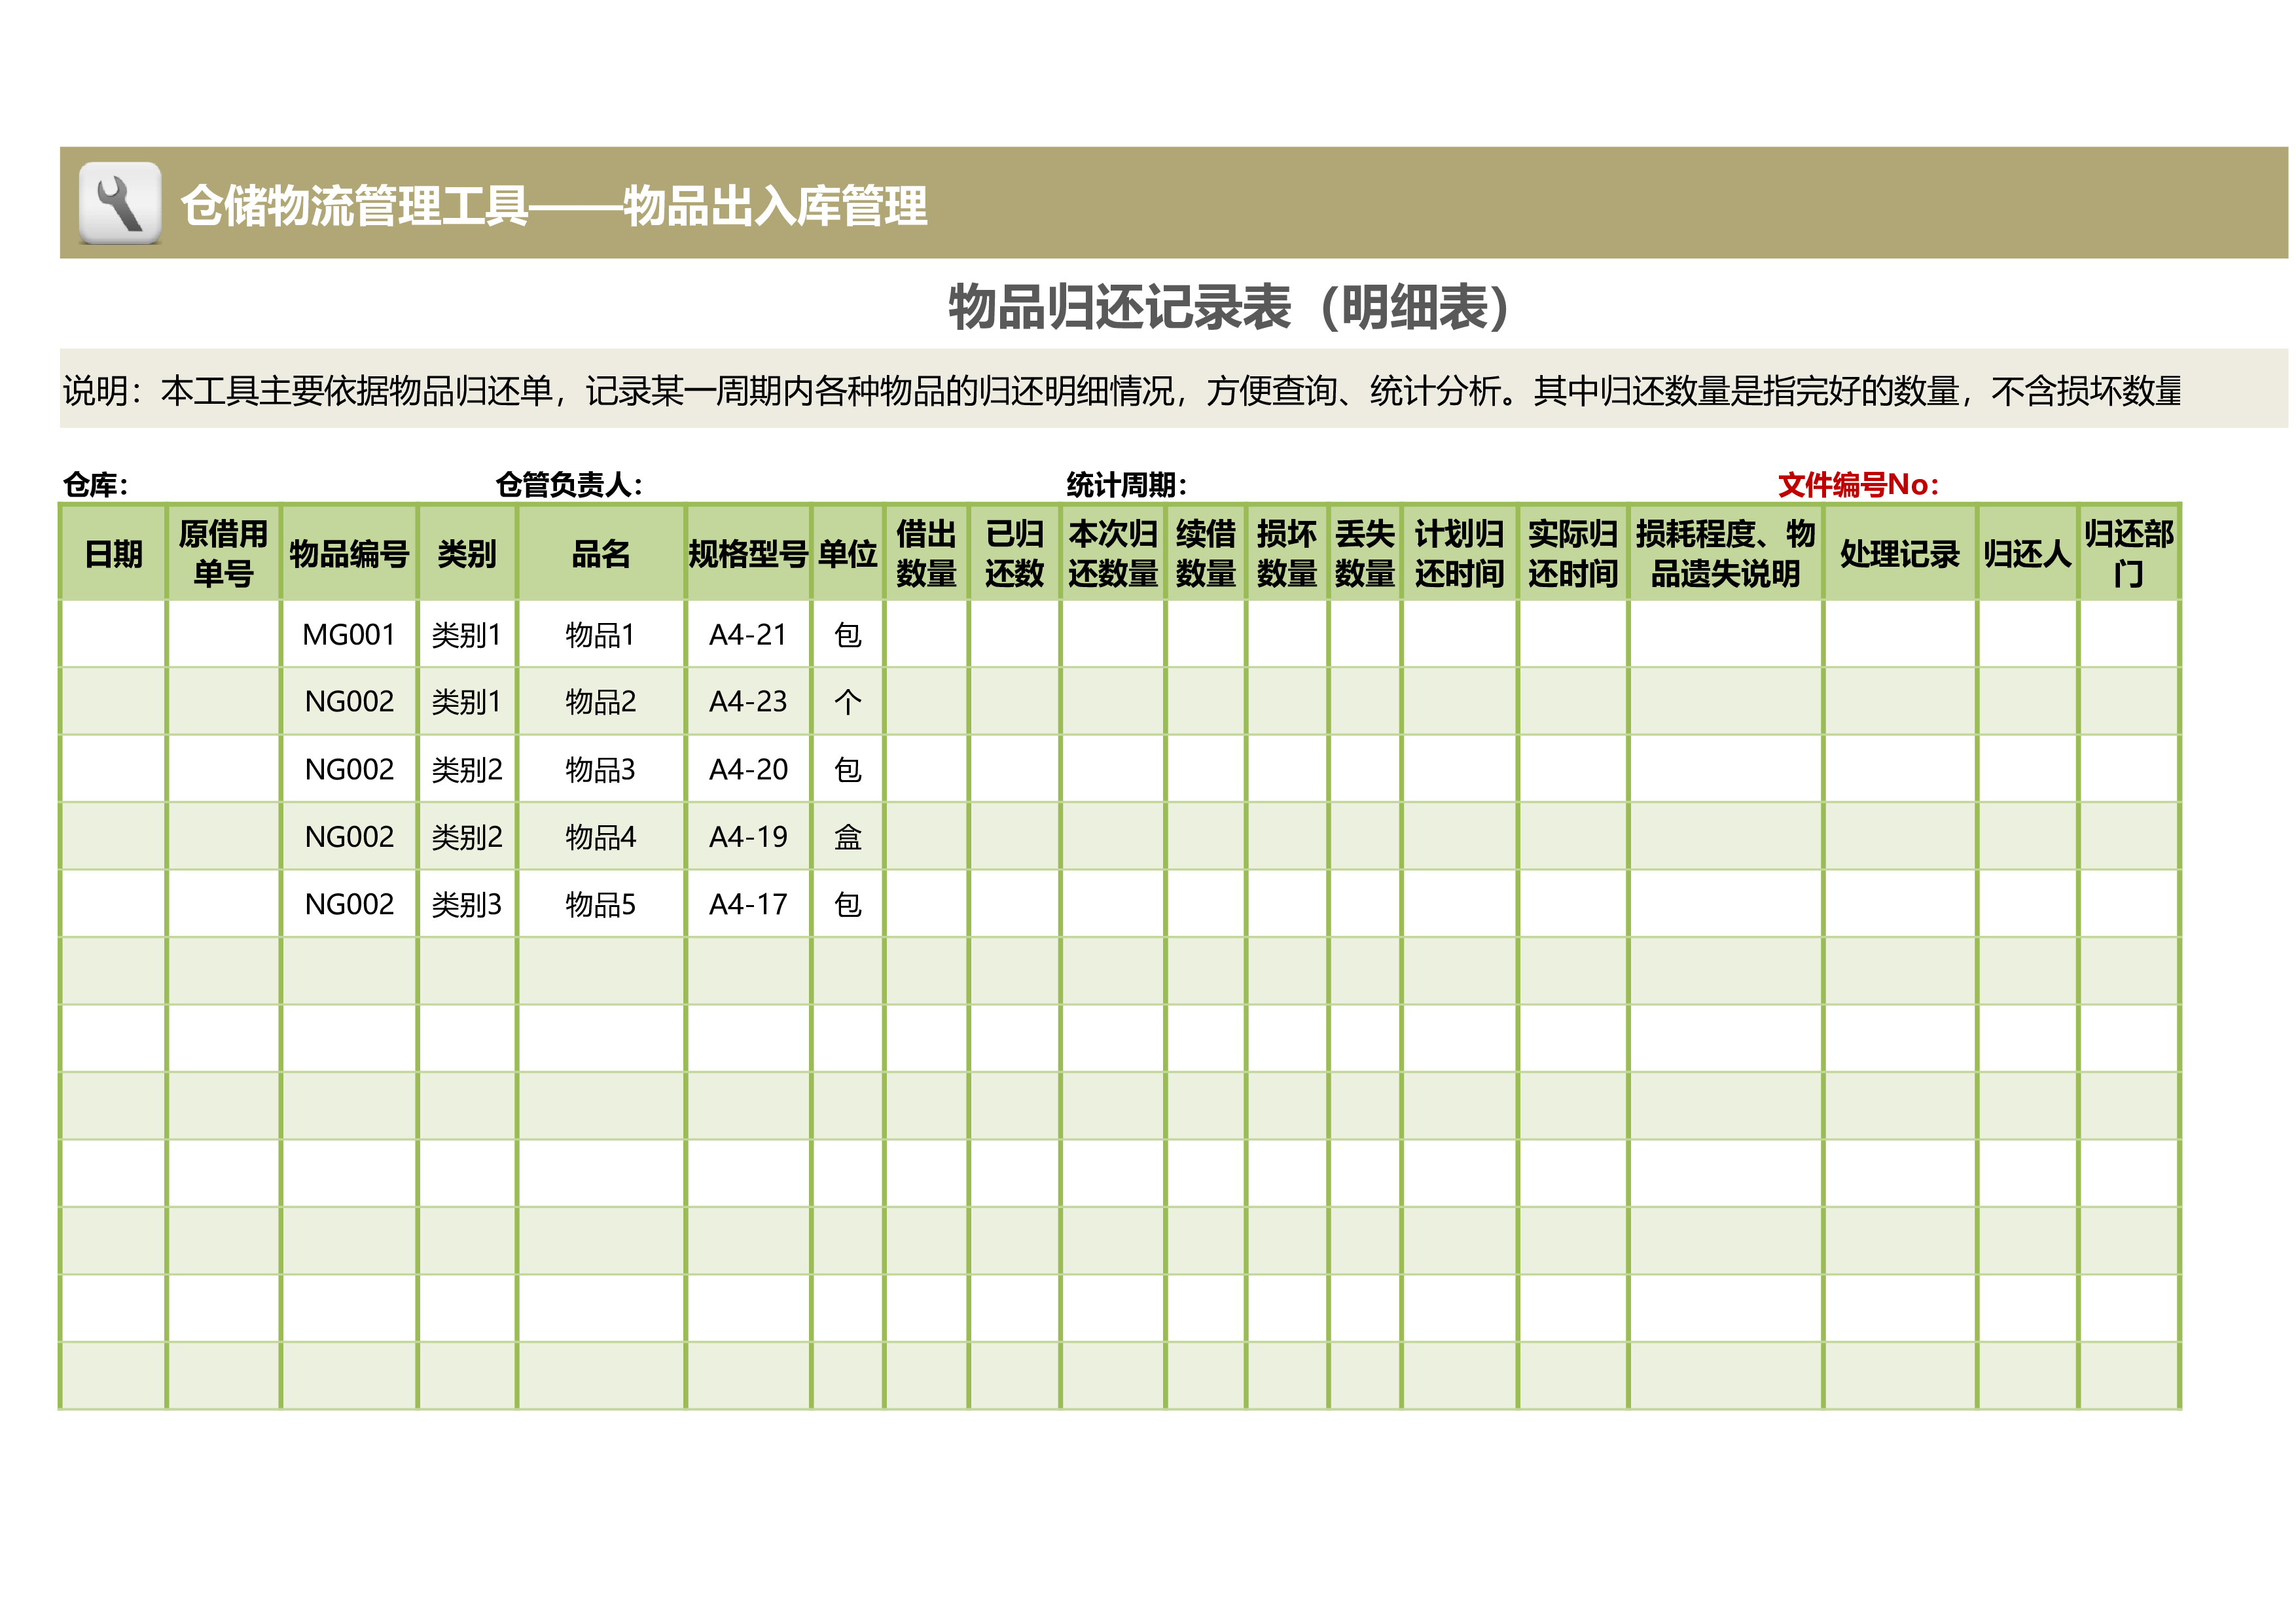Select the 损耗程度、物品遗失说明 column header
The width and height of the screenshot is (2296, 1623).
click(1726, 553)
